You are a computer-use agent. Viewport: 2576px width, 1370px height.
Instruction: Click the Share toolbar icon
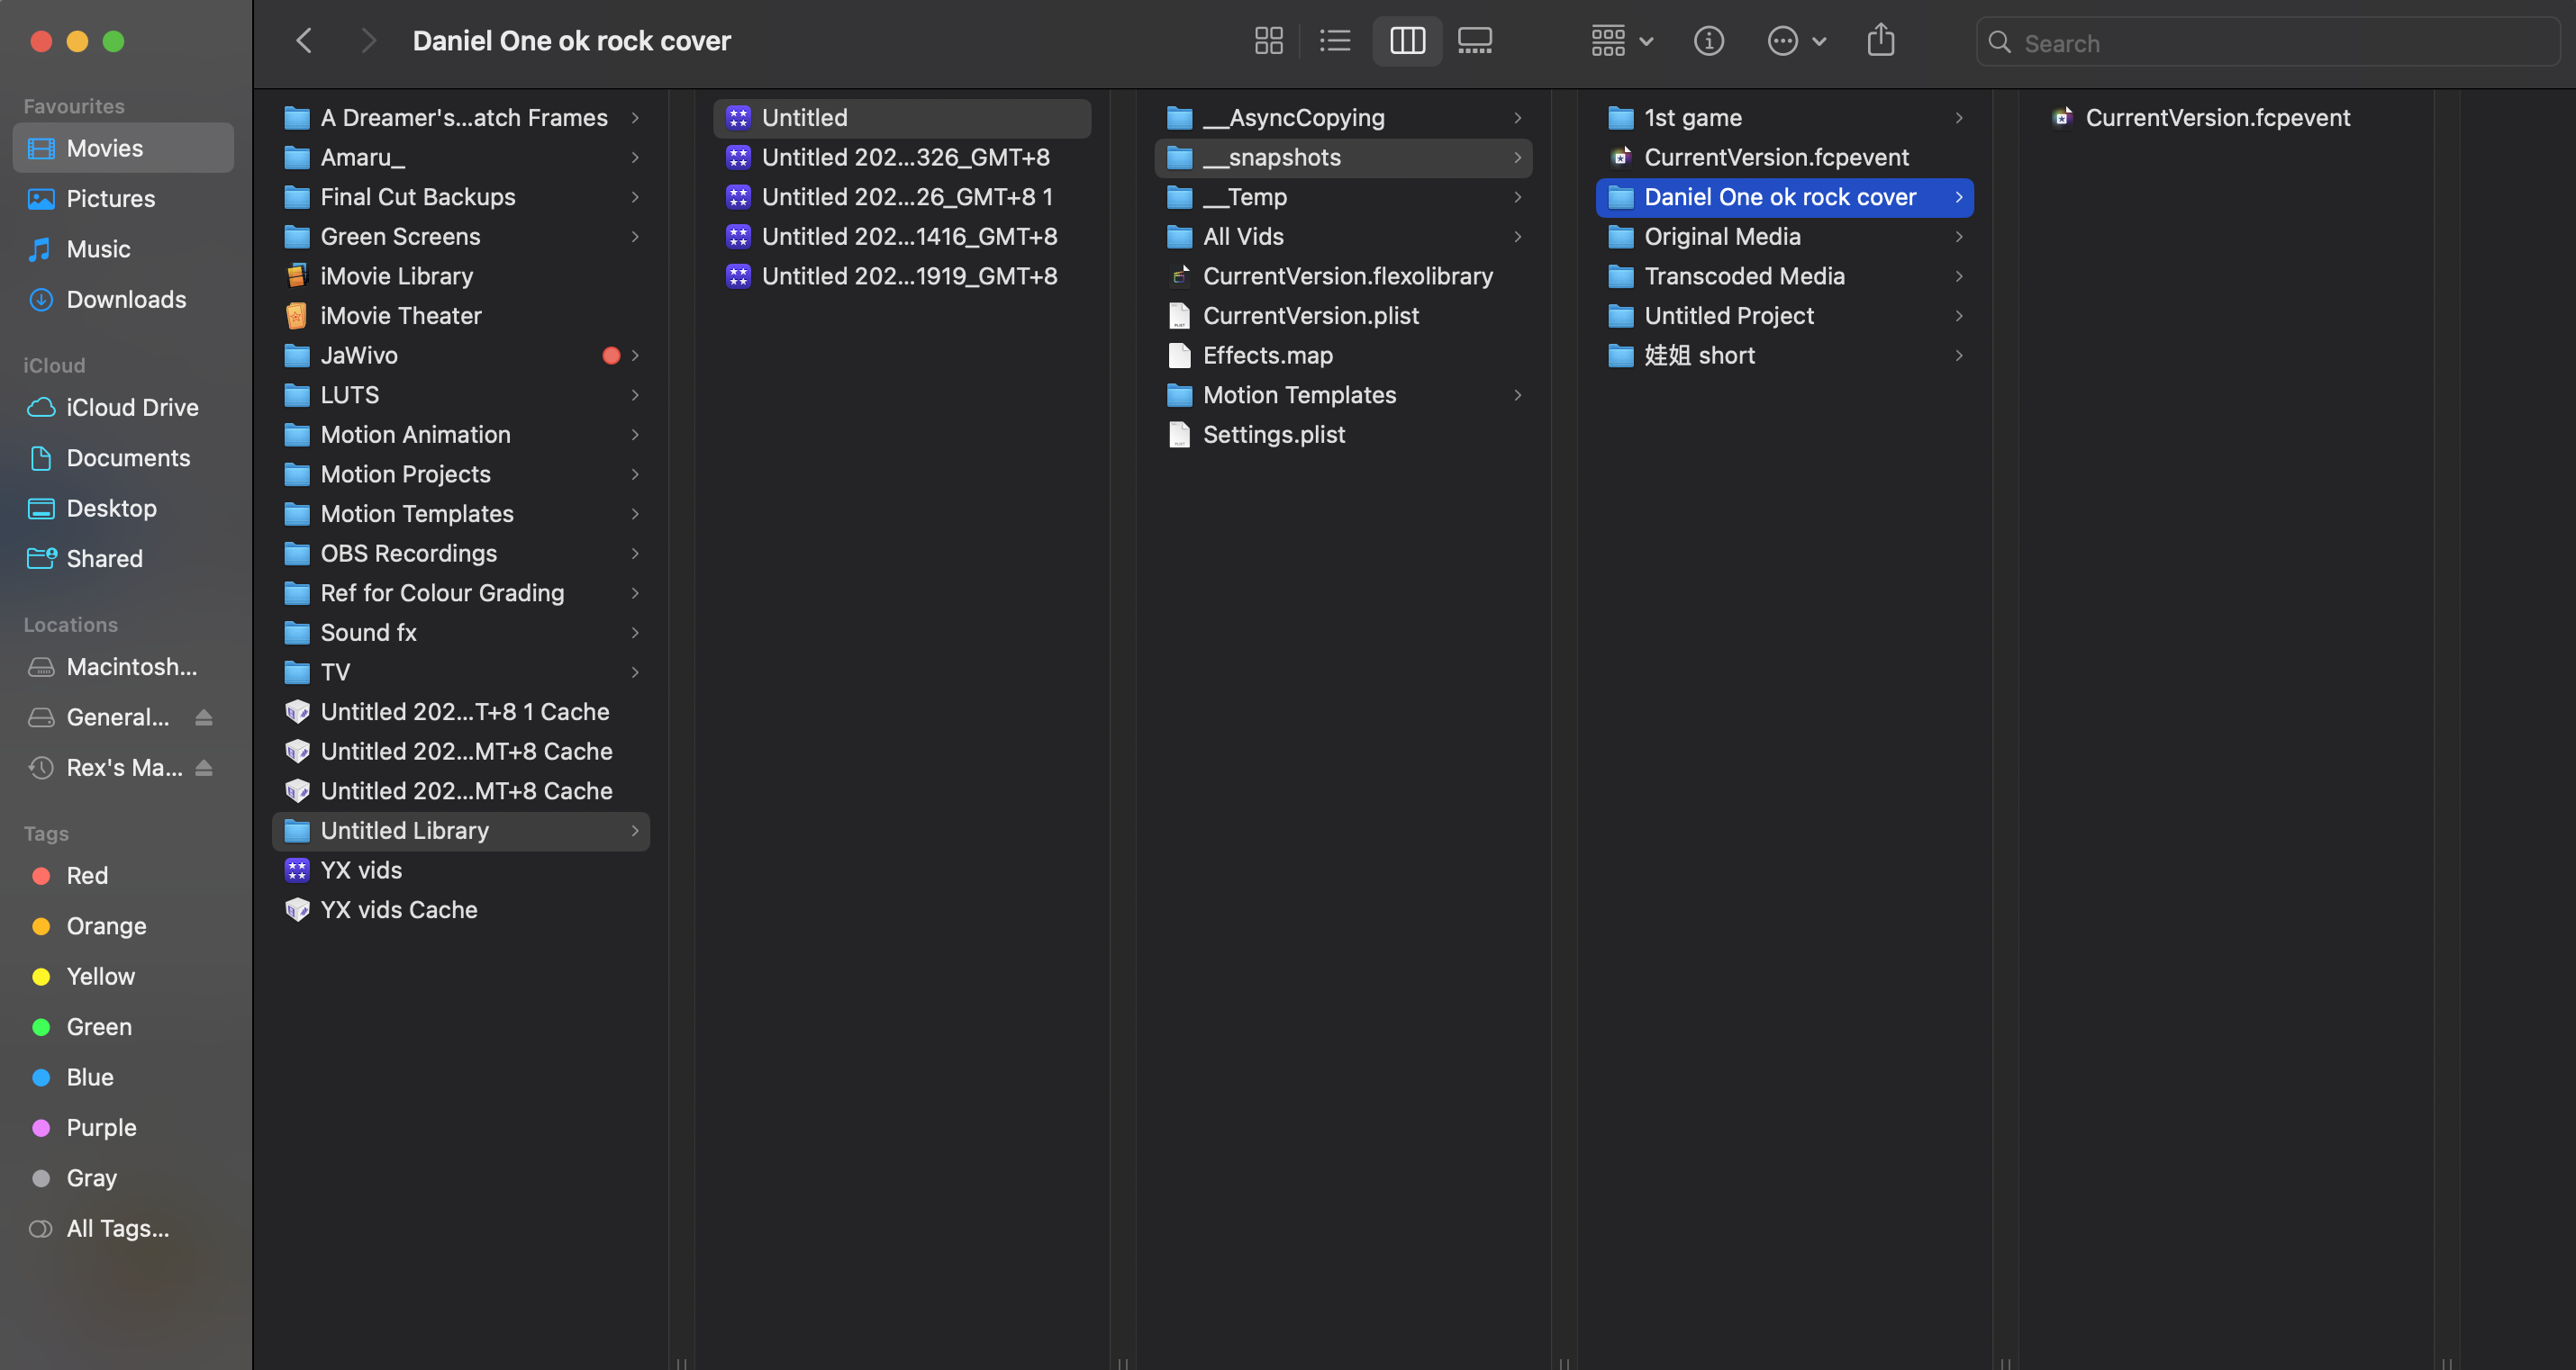(x=1880, y=41)
